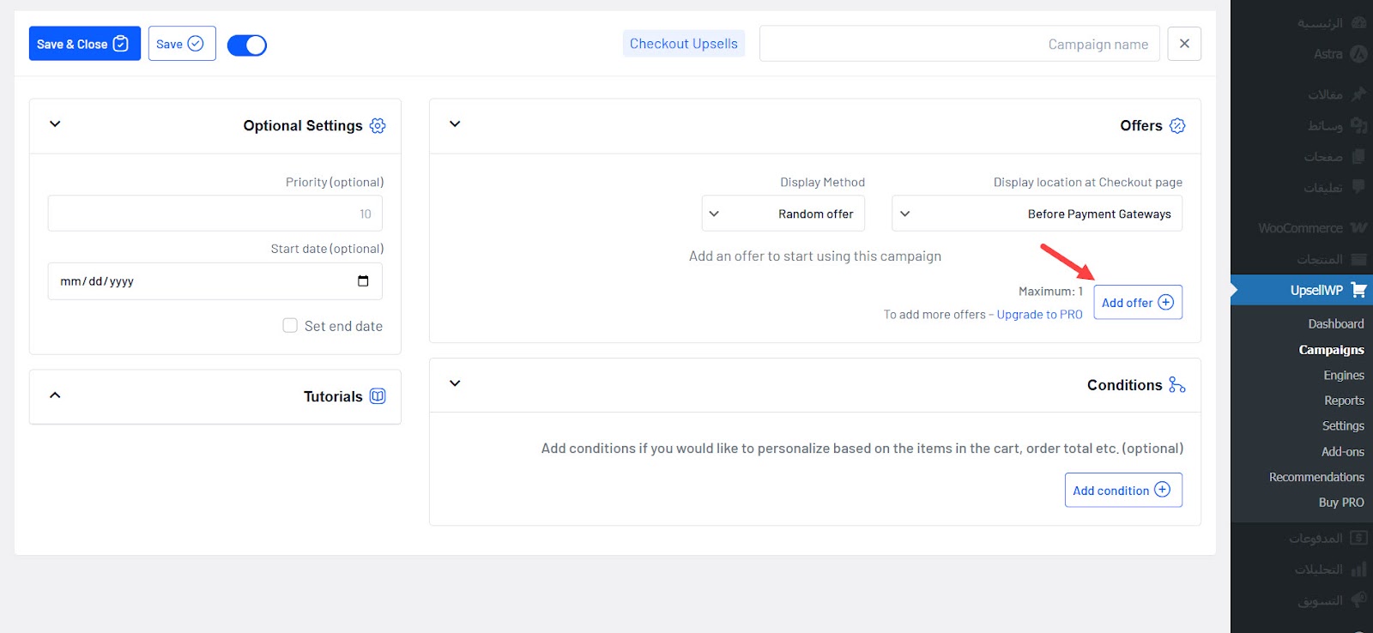Click the Campaign name input field
This screenshot has width=1373, height=633.
coord(959,44)
